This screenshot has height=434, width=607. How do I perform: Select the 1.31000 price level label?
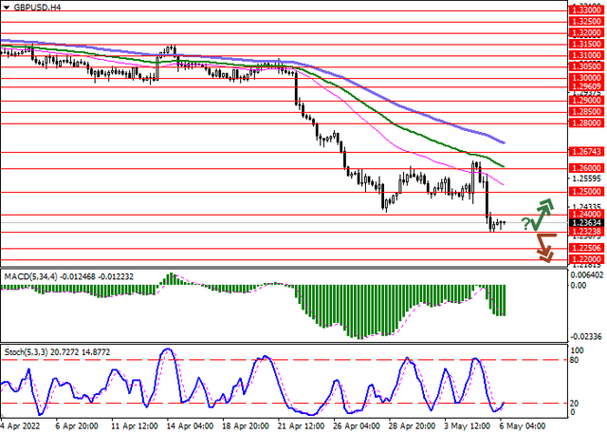click(x=586, y=55)
